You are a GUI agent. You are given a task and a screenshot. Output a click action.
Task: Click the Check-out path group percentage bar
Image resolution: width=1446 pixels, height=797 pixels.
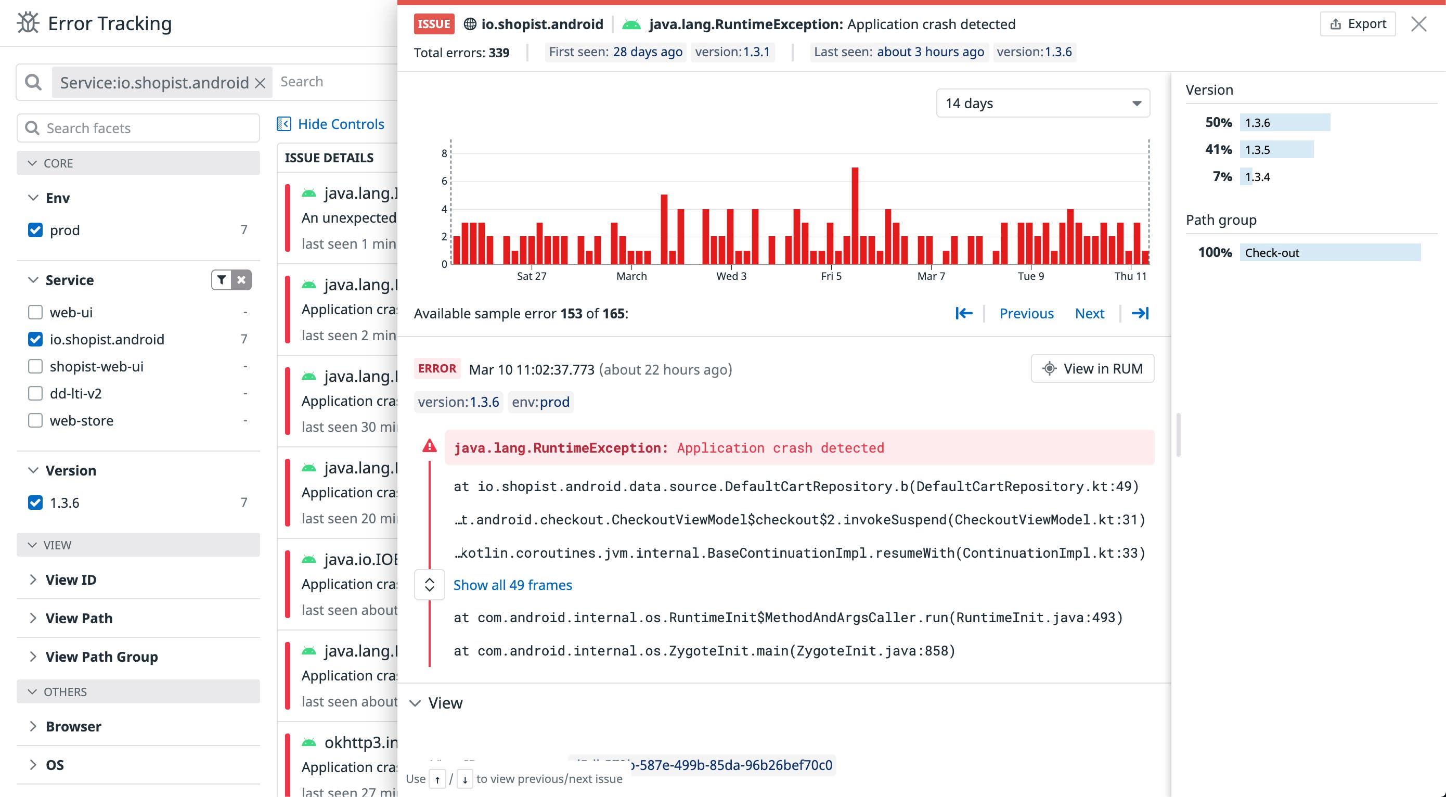coord(1331,252)
